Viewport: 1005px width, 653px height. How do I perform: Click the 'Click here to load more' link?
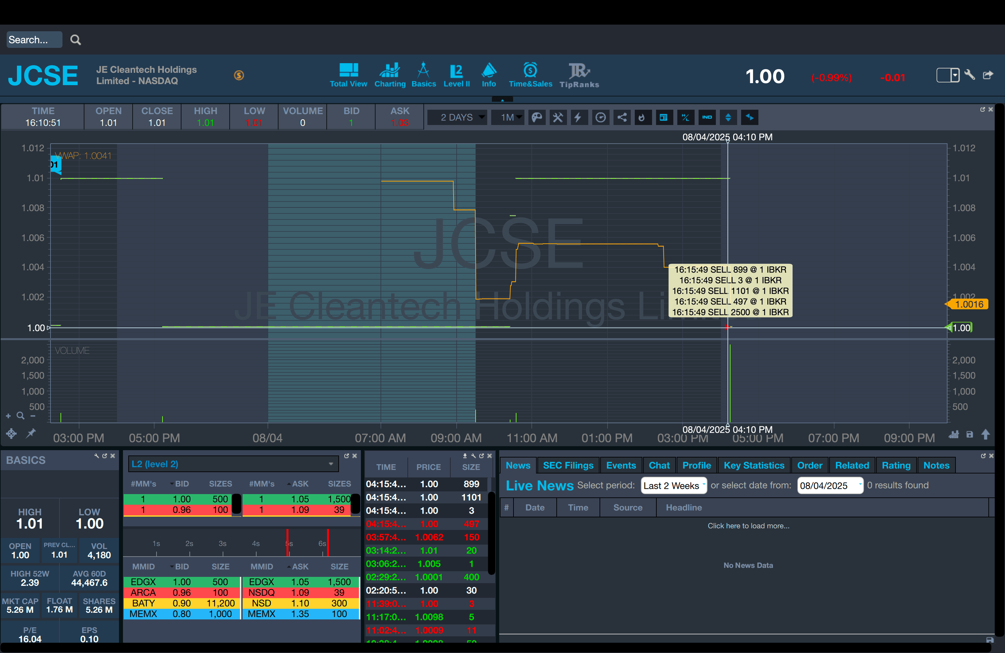click(x=748, y=526)
